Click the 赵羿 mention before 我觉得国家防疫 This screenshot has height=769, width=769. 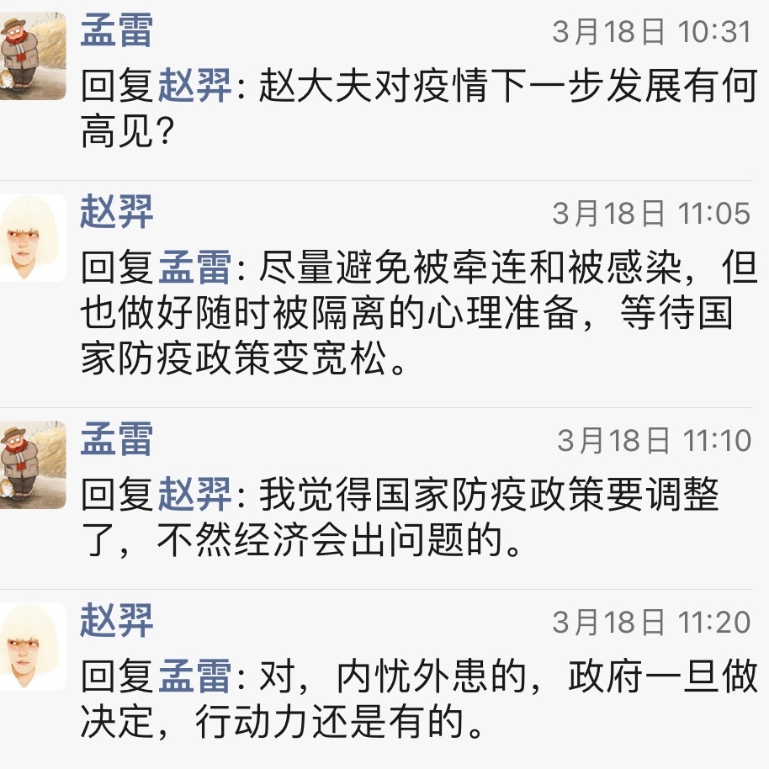[x=194, y=495]
